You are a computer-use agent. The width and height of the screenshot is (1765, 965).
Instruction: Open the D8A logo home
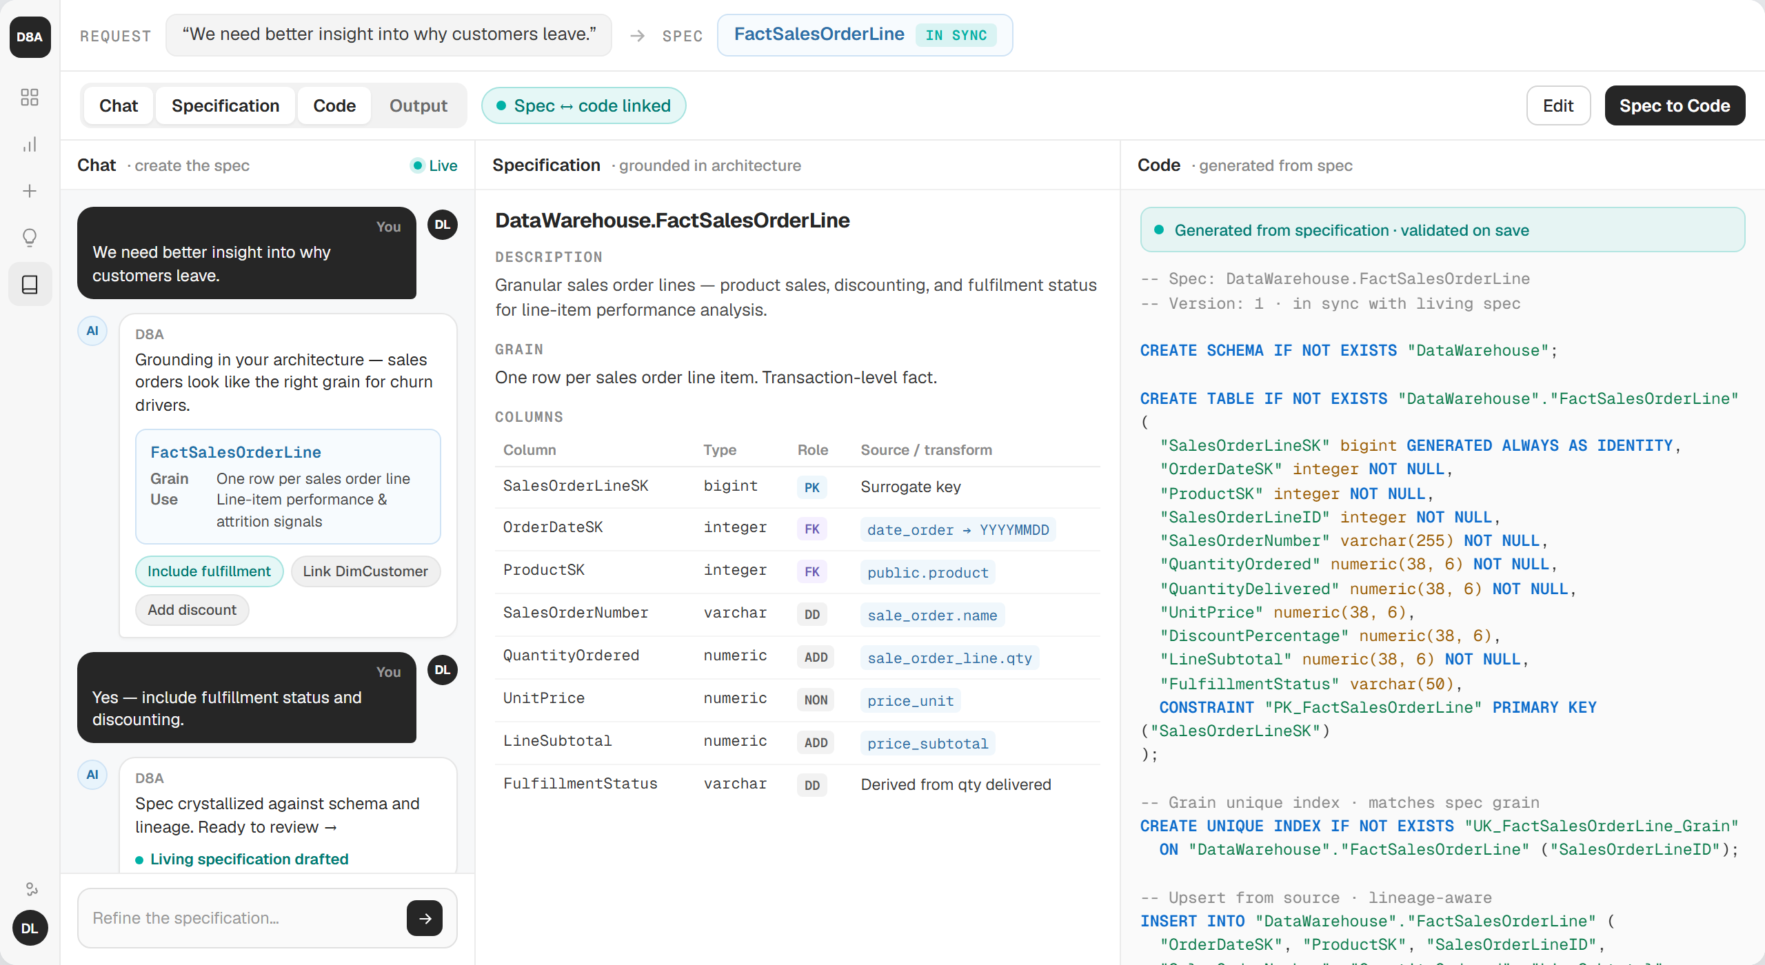[x=30, y=37]
